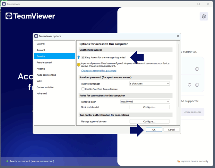The height and width of the screenshot is (168, 215).
Task: Cancel the options dialog
Action: (x=172, y=130)
